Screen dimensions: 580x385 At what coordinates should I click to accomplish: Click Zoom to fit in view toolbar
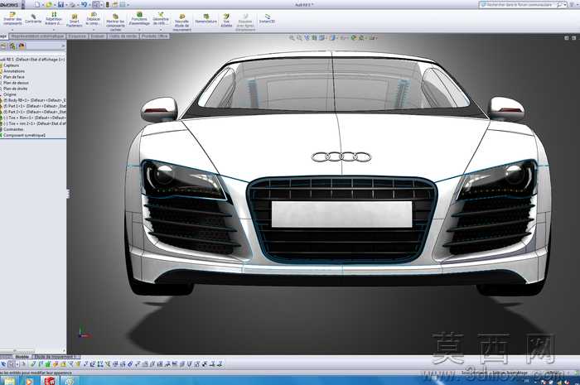click(292, 38)
